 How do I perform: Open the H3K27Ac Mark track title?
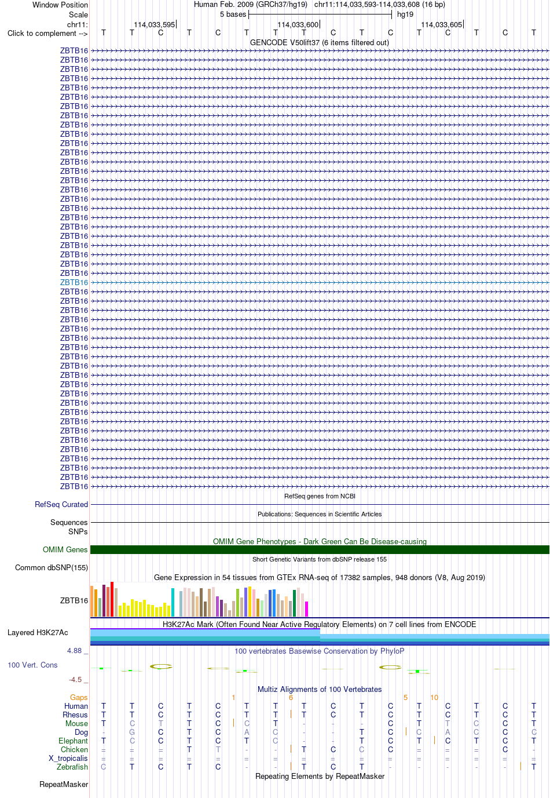(x=320, y=624)
